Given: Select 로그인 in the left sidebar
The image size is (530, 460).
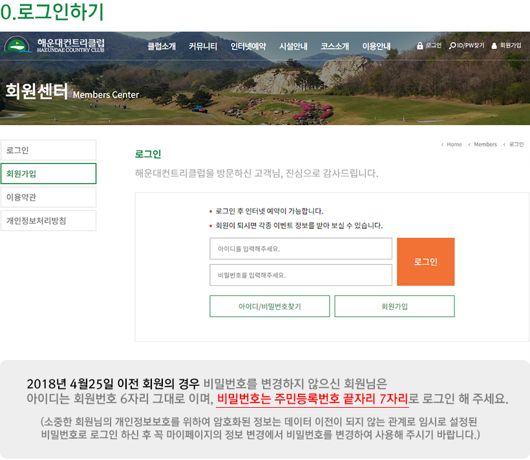Looking at the screenshot, I should point(48,150).
